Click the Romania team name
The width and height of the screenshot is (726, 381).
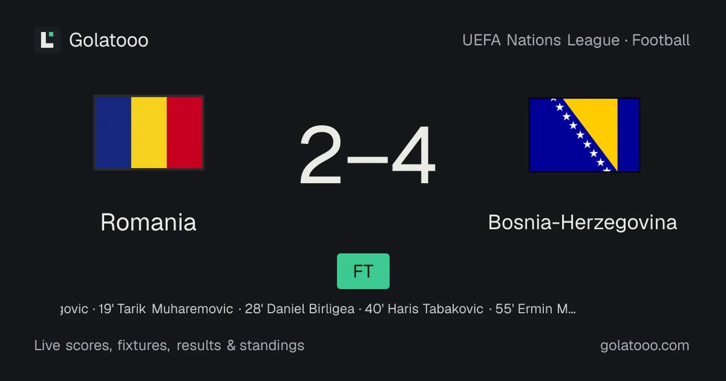tap(148, 223)
